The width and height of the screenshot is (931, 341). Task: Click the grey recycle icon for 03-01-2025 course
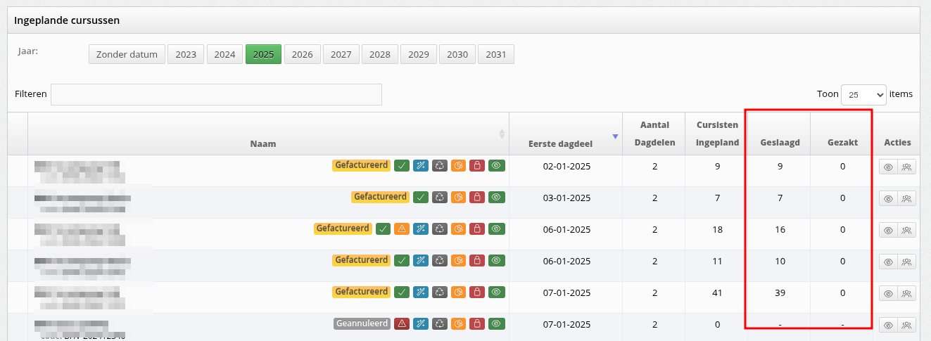[440, 198]
